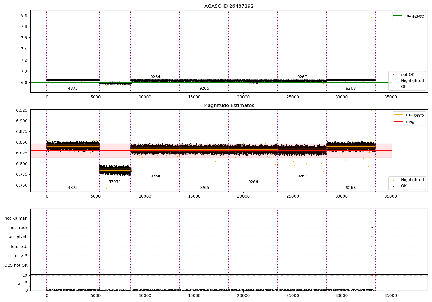
Task: Click 9267 label in Magnitude Estimates plot
Action: point(302,176)
